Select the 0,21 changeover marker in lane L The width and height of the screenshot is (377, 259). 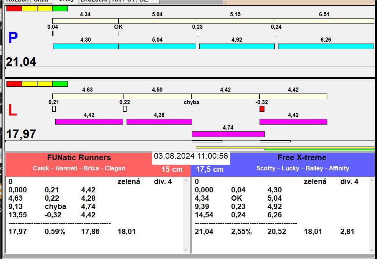tap(54, 109)
